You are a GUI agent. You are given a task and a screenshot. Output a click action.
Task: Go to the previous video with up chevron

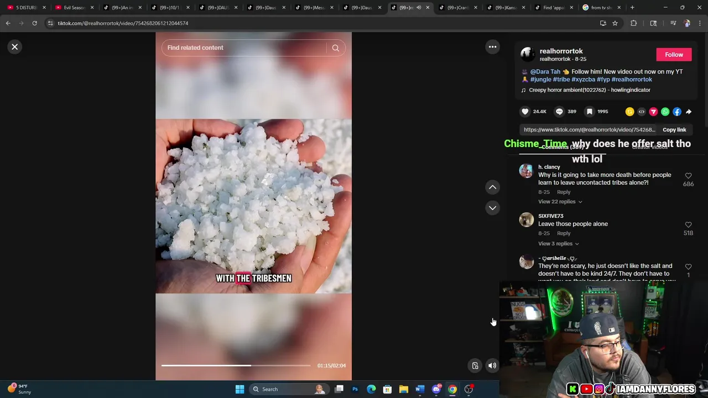[x=492, y=187]
